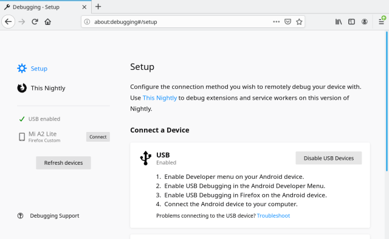
Task: Go back using the back arrow
Action: point(8,22)
